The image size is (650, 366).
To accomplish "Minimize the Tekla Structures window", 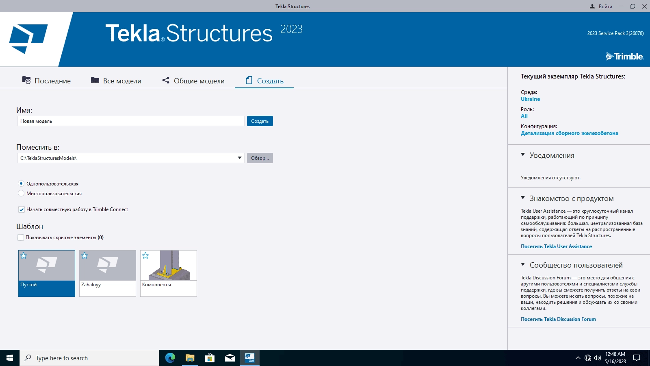I will [x=621, y=6].
